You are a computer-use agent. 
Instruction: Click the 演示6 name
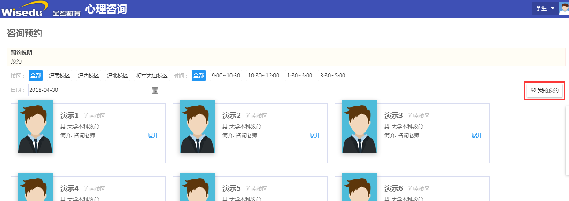click(x=394, y=189)
